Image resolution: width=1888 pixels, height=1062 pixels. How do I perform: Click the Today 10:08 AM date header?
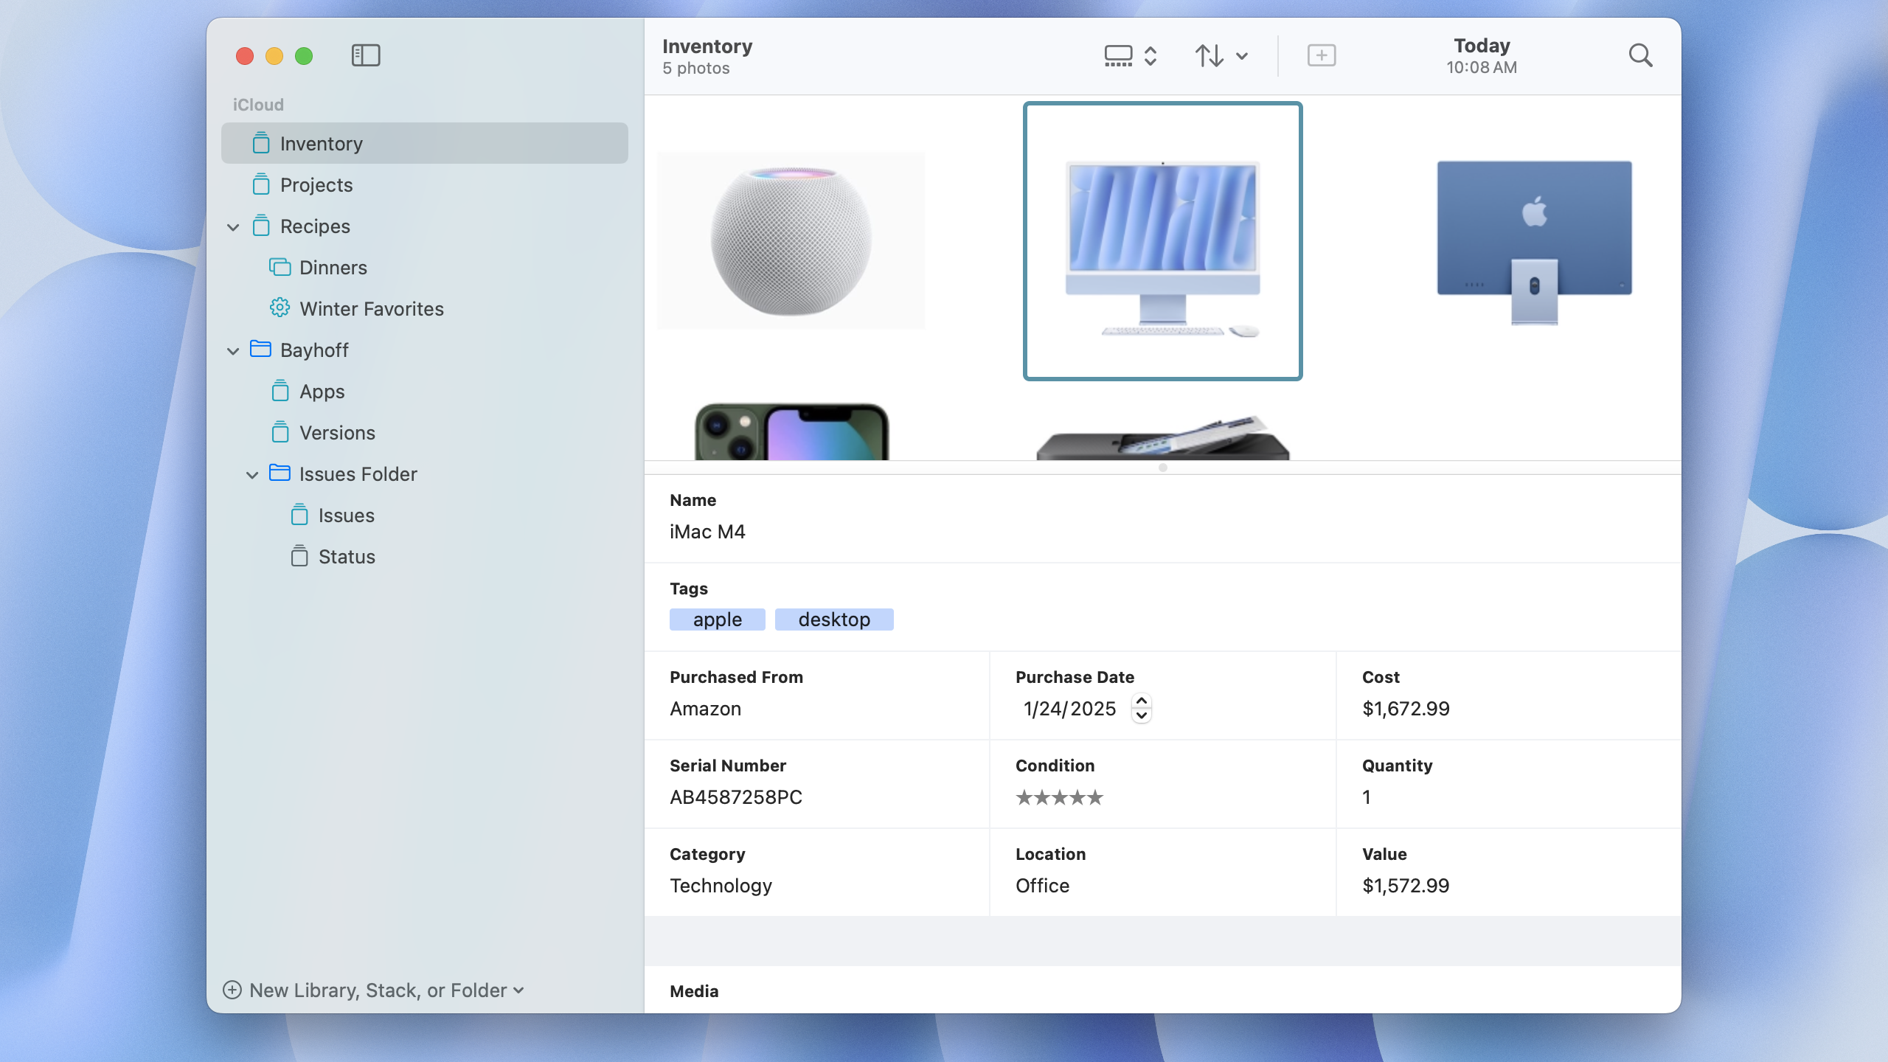tap(1482, 56)
